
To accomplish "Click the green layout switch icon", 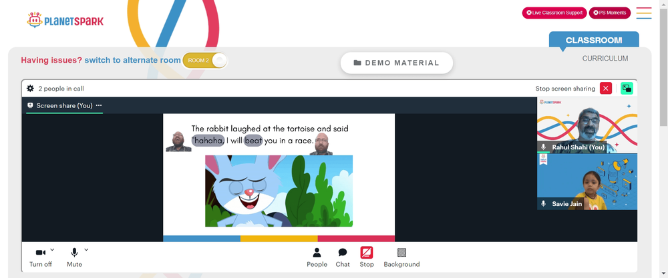I will (627, 89).
